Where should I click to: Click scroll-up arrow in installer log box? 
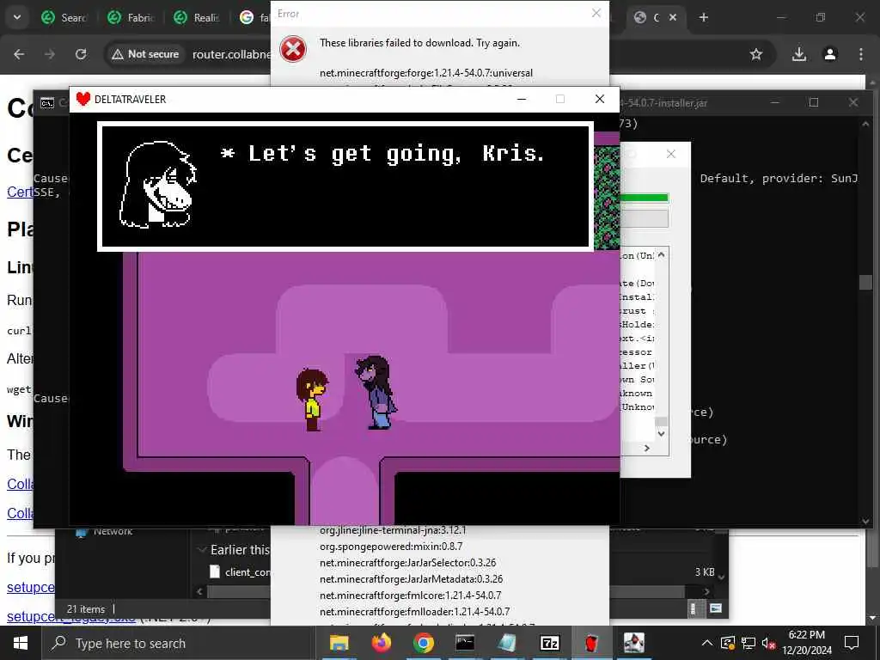pos(661,255)
